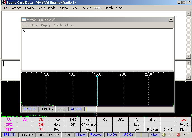This screenshot has height=138, width=192.
Task: Open the View menu
Action: [x=42, y=8]
